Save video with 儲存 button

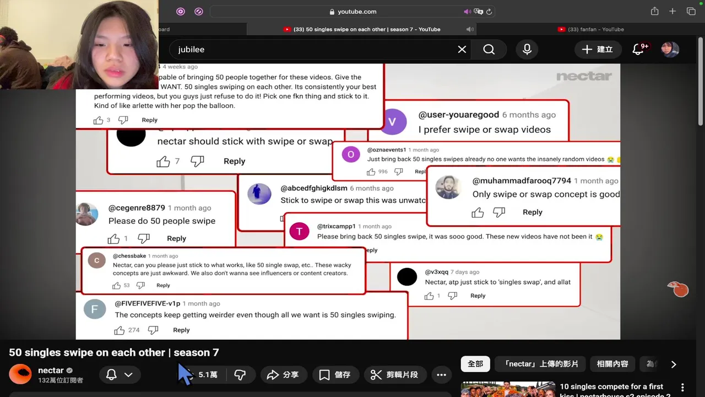(335, 375)
